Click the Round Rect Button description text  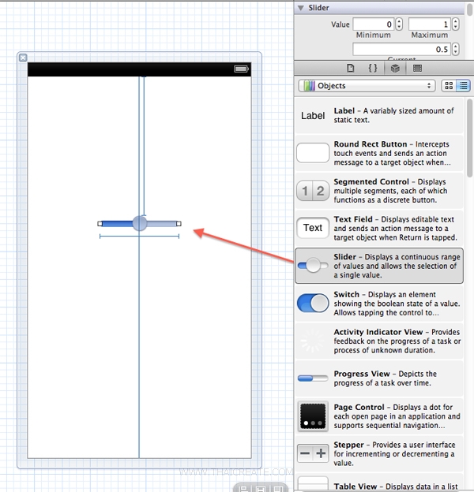(x=392, y=153)
